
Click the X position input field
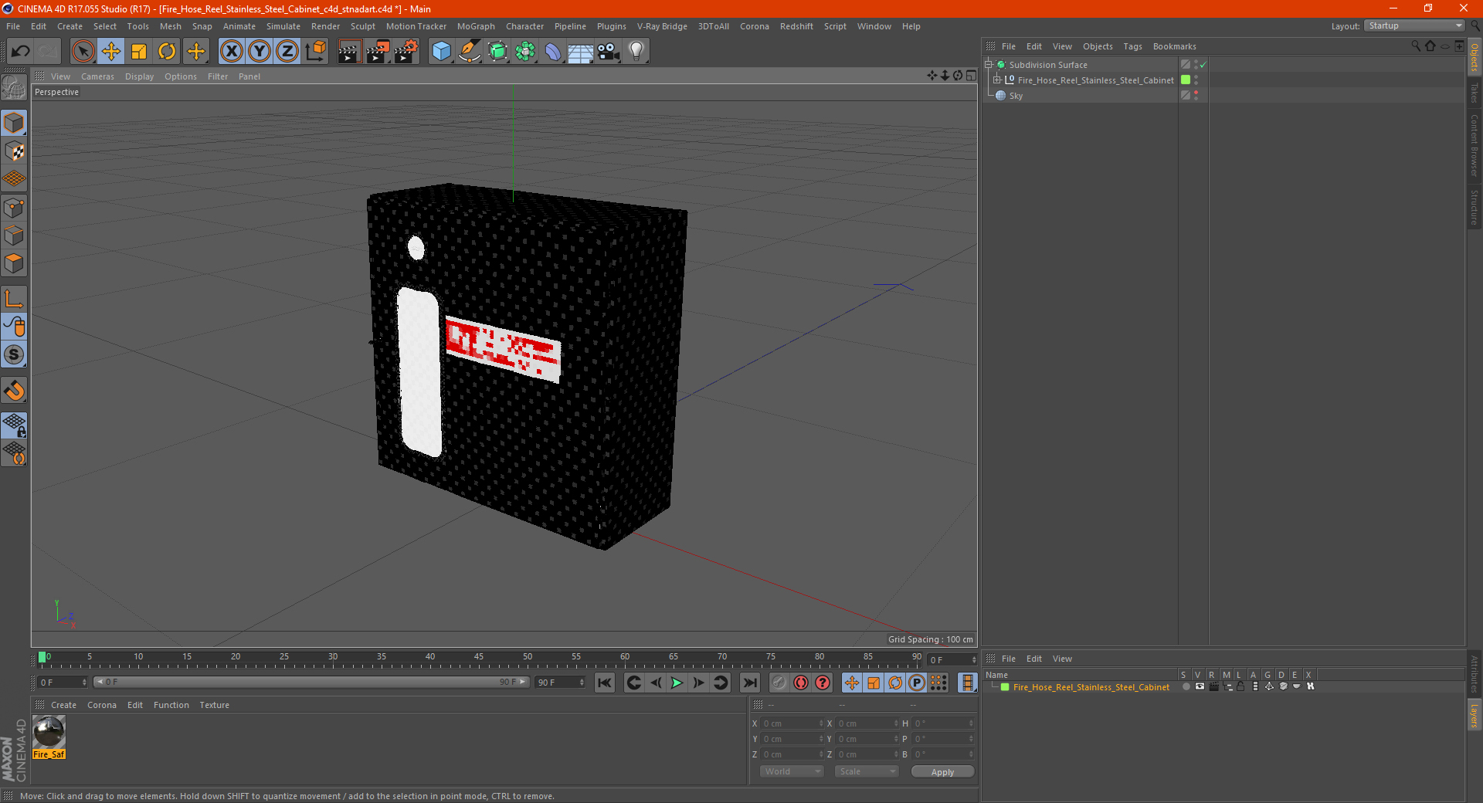[791, 723]
